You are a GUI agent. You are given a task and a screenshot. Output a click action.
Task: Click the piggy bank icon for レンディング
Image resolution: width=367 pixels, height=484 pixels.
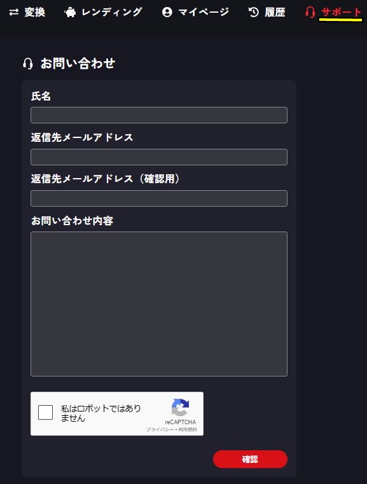point(70,12)
